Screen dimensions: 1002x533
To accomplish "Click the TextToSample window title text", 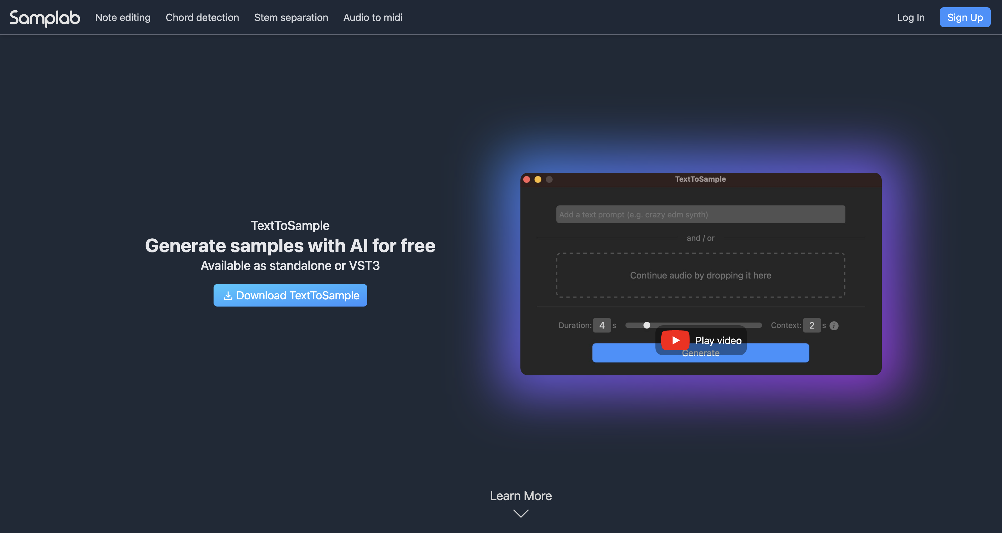I will (700, 179).
